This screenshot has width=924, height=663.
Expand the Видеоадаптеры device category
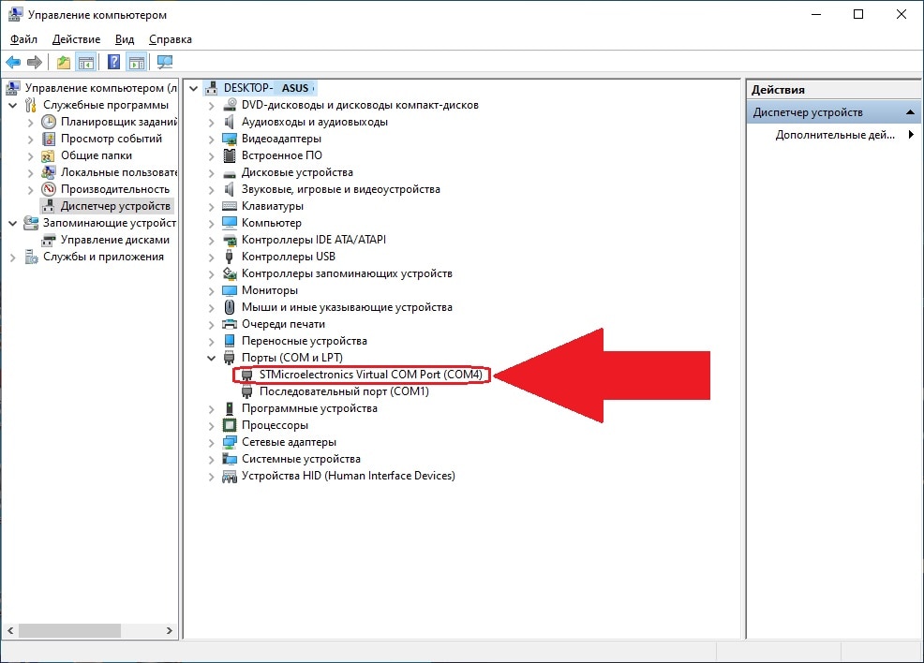pyautogui.click(x=211, y=139)
